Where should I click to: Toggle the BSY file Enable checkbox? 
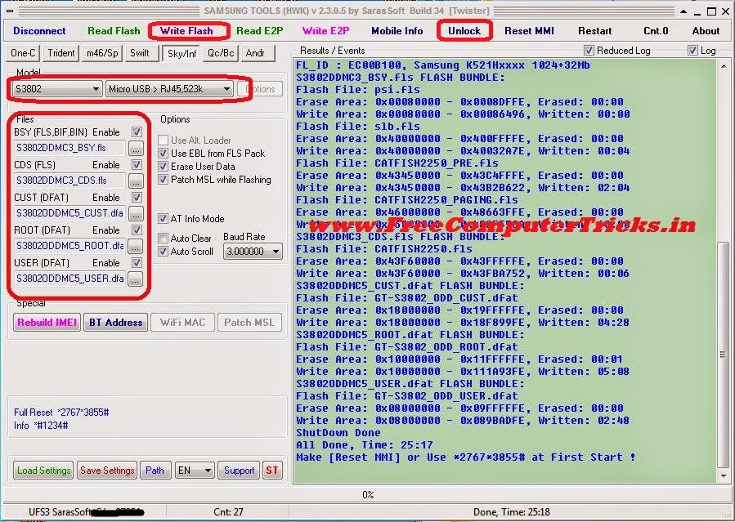[x=137, y=132]
